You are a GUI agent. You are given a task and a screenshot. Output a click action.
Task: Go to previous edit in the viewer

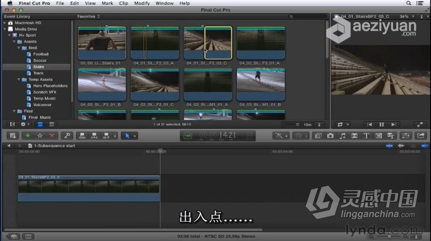click(x=369, y=124)
